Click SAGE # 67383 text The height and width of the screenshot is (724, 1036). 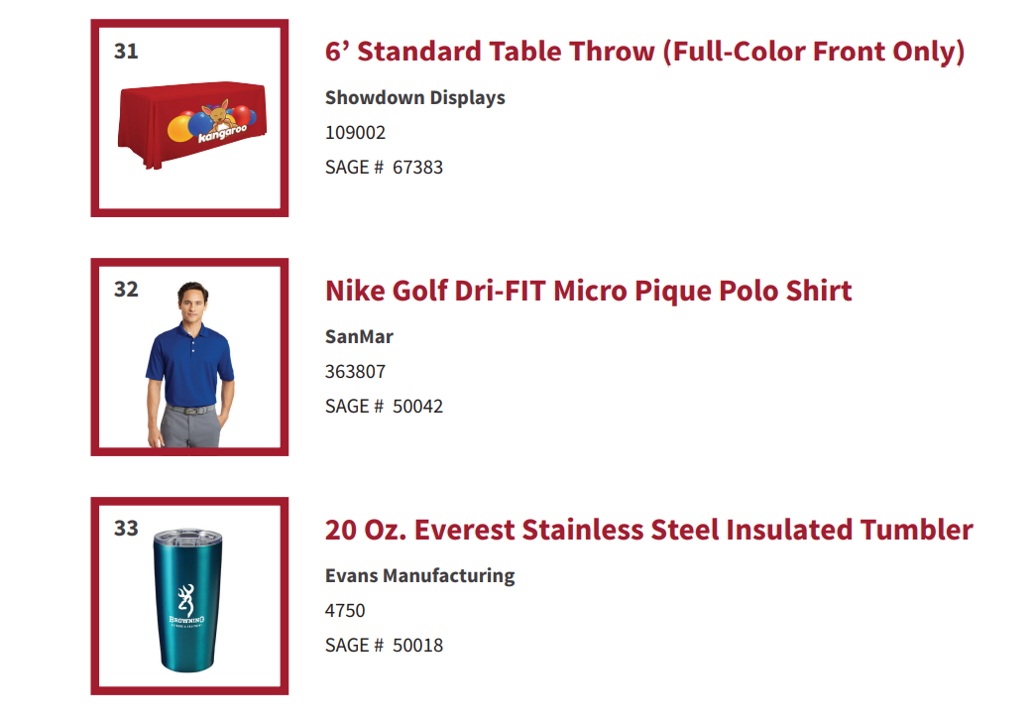(x=384, y=168)
